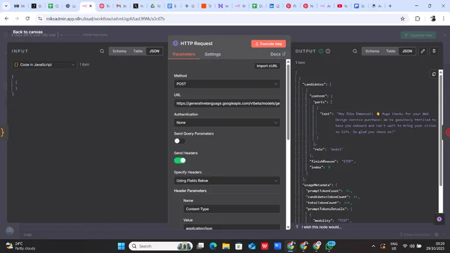Toggle Send Query Parameters switch
Image resolution: width=450 pixels, height=253 pixels.
coord(179,141)
